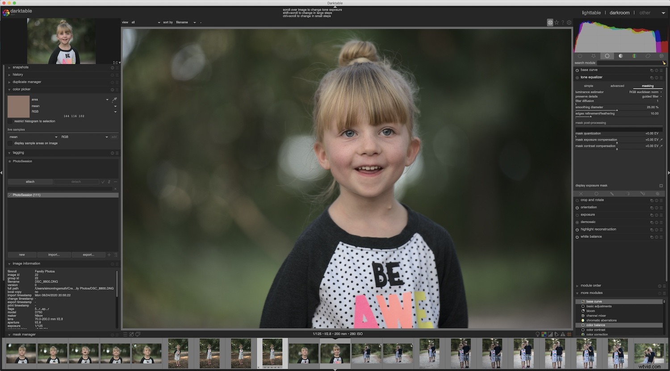The width and height of the screenshot is (670, 371).
Task: Select the advanced tab in tone equalizer
Action: coord(617,86)
